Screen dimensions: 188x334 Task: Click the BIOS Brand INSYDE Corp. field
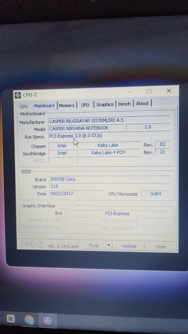(109, 179)
